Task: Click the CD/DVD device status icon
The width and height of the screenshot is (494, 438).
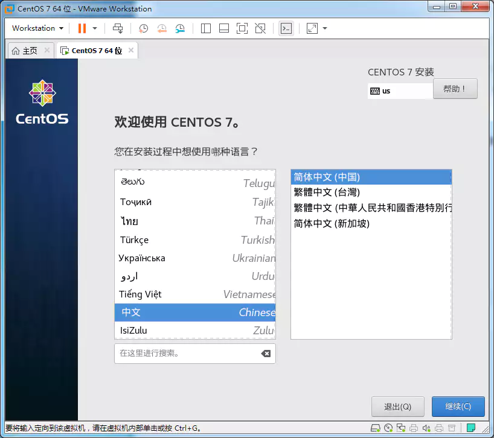Action: click(388, 428)
